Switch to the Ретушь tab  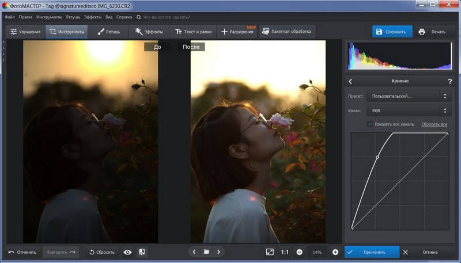109,32
